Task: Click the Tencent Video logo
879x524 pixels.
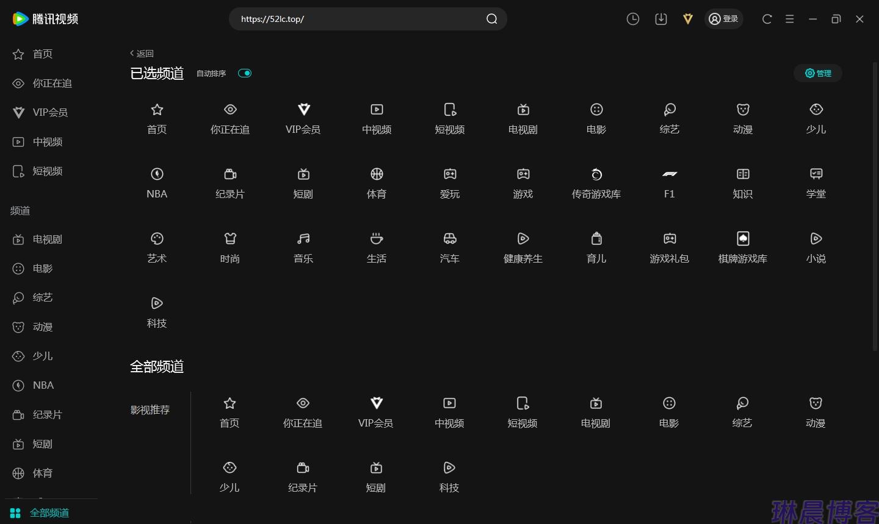Action: tap(46, 19)
